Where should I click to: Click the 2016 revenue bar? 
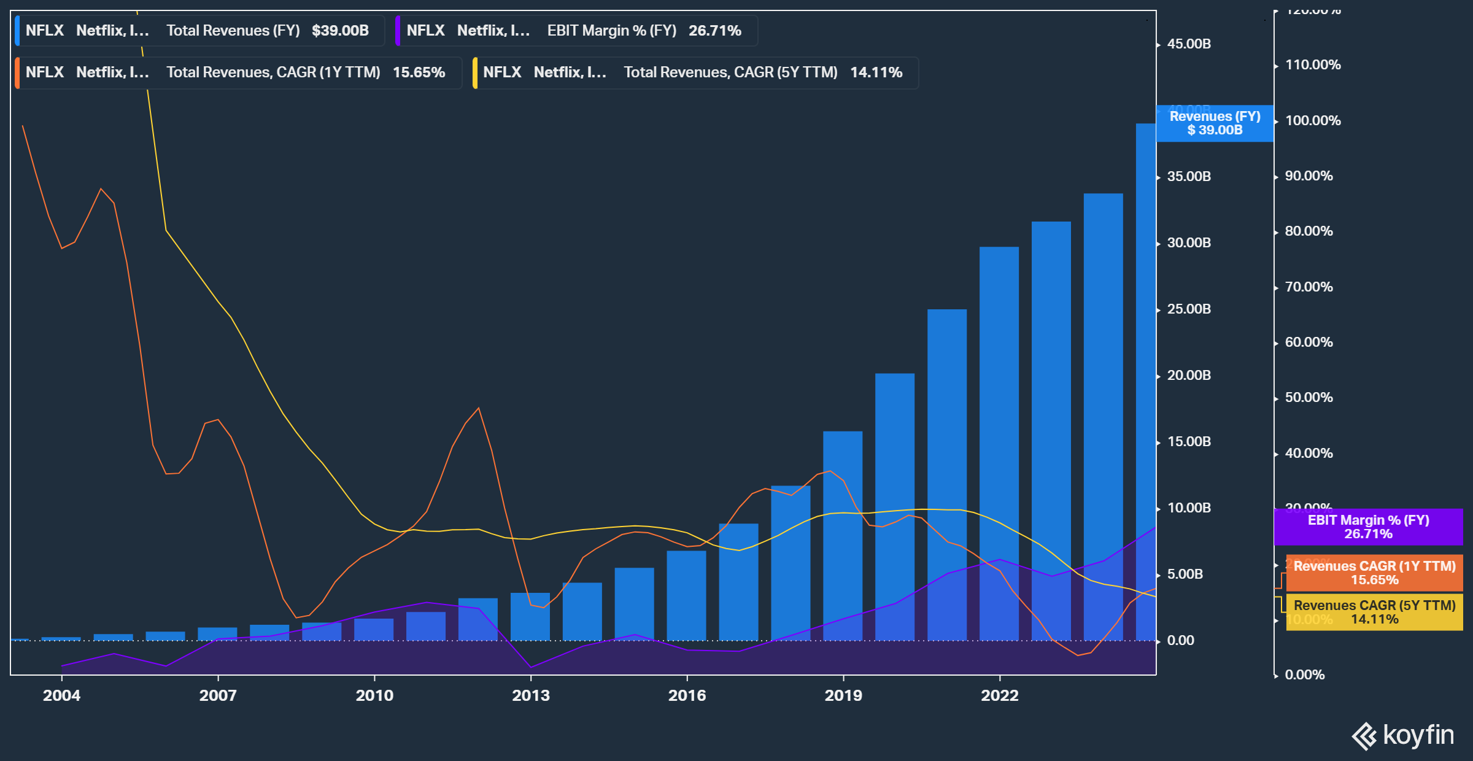pos(686,595)
